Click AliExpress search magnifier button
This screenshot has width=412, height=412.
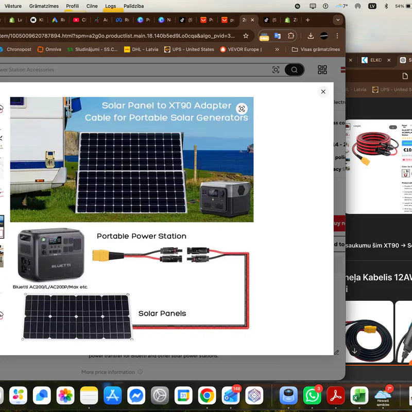click(x=294, y=70)
